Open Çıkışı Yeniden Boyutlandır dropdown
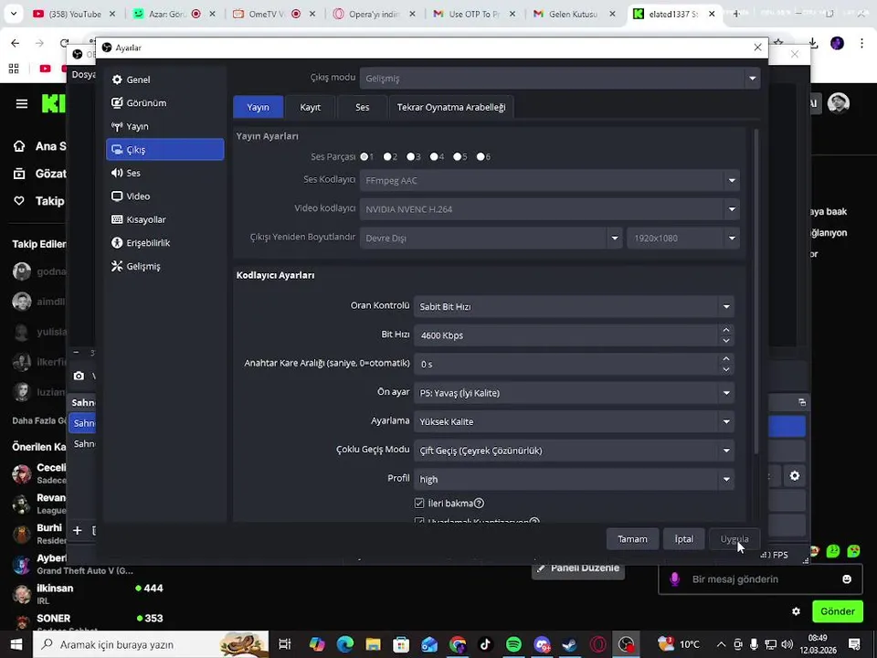877x658 pixels. coord(491,238)
